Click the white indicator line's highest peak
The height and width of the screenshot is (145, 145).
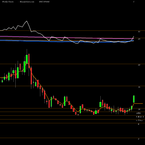coord(27,21)
